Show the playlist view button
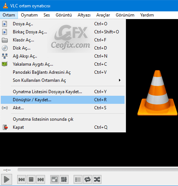 click(x=78, y=179)
